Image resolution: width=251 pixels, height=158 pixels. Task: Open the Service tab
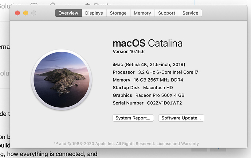[190, 13]
